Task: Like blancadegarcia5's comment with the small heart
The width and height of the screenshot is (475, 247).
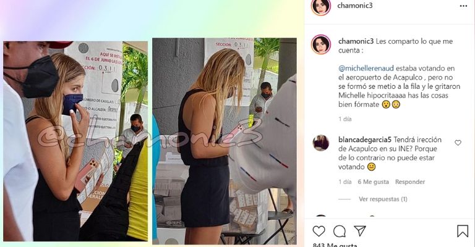Action: click(458, 143)
